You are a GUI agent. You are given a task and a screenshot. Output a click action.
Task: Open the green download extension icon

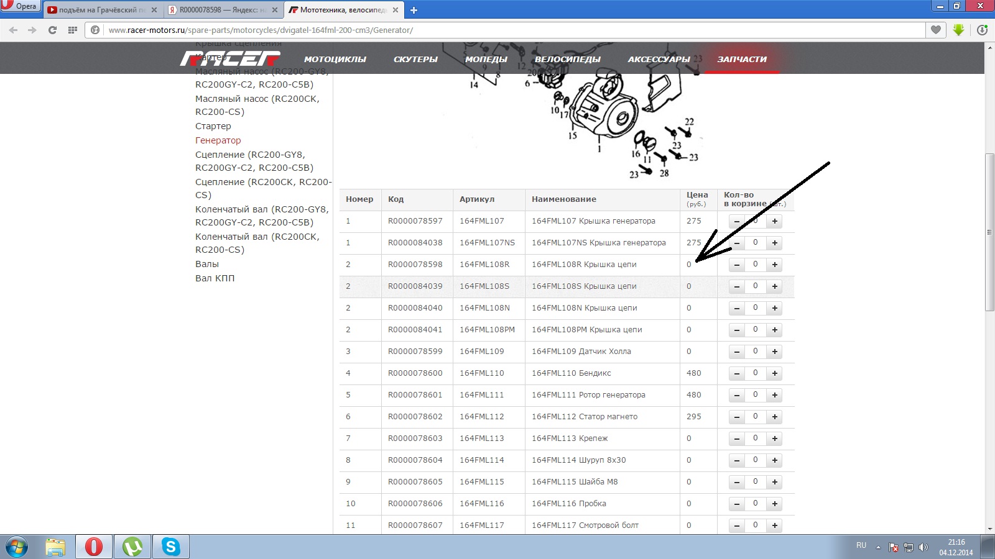(958, 30)
